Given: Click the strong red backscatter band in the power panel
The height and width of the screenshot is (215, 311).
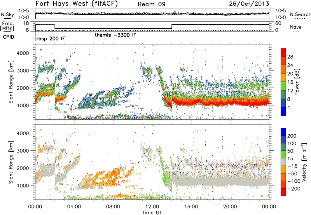Looking at the screenshot, I should pos(220,102).
